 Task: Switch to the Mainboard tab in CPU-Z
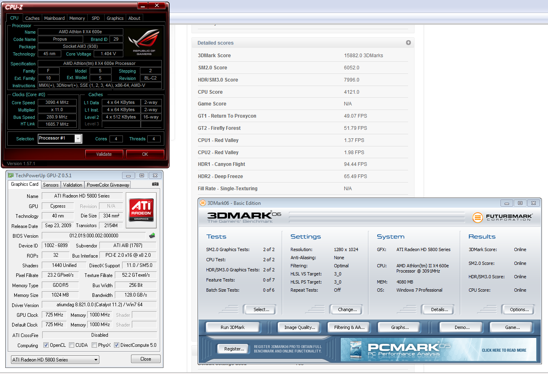coord(54,18)
